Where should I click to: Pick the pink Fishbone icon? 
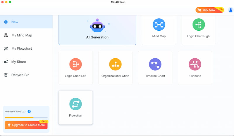[195, 64]
